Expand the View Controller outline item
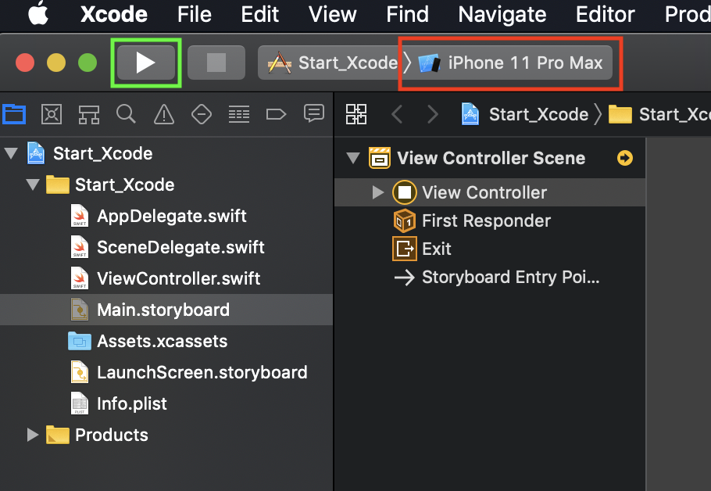This screenshot has height=491, width=711. pyautogui.click(x=377, y=192)
